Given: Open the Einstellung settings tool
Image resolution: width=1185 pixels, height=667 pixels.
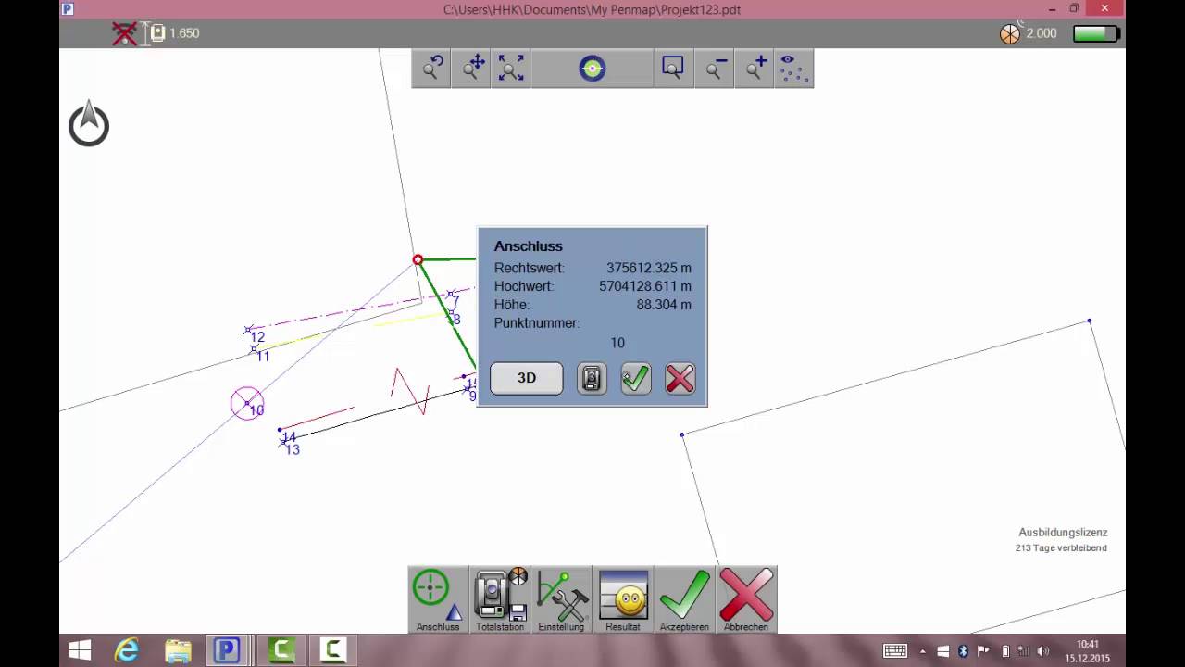Looking at the screenshot, I should 561,600.
